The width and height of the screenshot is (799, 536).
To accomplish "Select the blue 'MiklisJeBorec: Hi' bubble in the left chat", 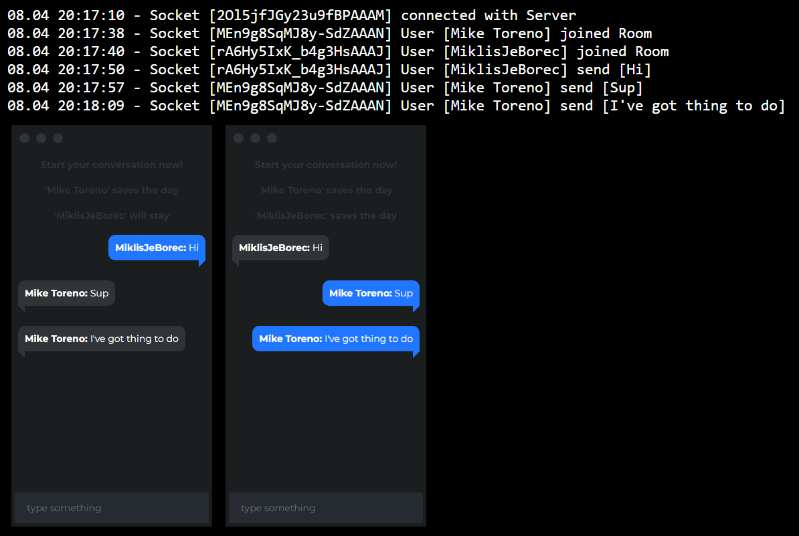I will (x=157, y=248).
